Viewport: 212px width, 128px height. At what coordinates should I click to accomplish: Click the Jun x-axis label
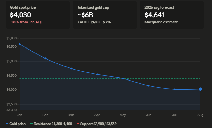pos(149,115)
